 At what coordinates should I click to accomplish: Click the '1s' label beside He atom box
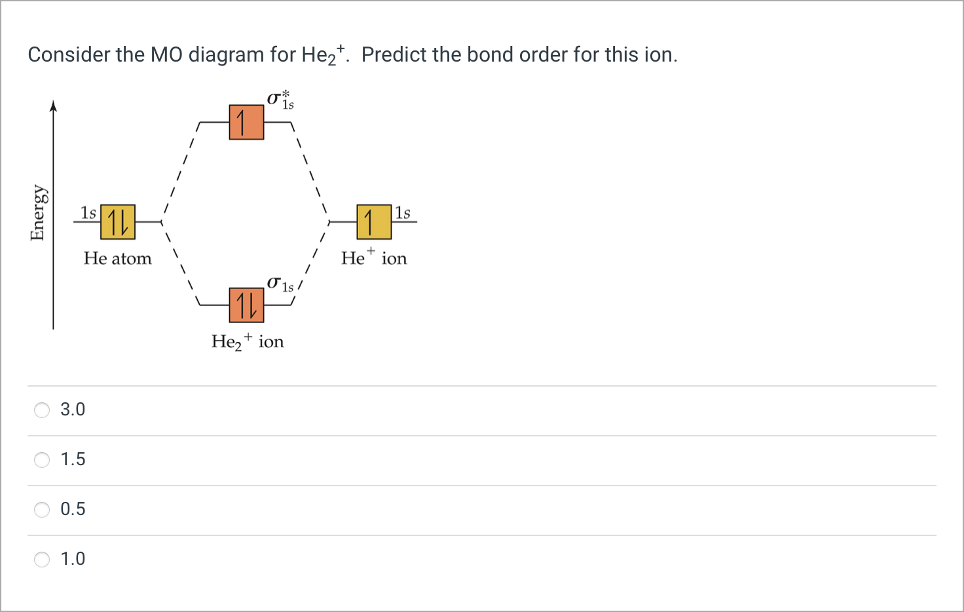point(88,212)
